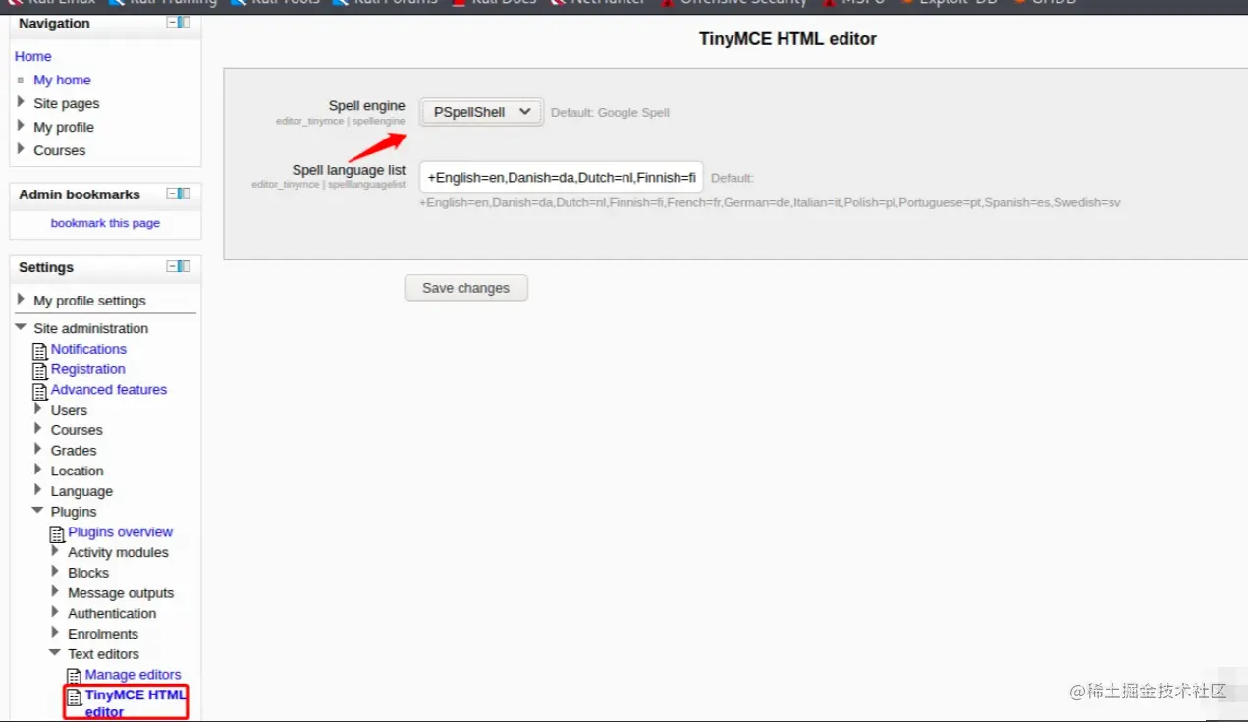
Task: Click the Save changes button
Action: point(466,288)
